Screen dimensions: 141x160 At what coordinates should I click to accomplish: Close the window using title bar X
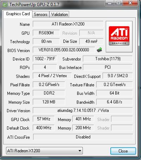coord(130,3)
